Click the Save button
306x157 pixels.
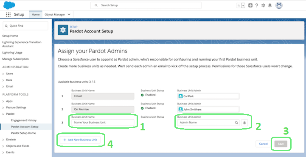pyautogui.click(x=281, y=144)
